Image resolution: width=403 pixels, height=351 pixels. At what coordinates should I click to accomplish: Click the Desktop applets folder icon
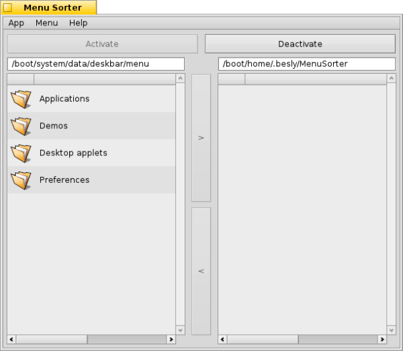[x=21, y=153]
